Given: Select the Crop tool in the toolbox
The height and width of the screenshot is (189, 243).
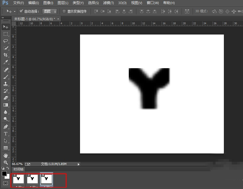Looking at the screenshot, I should 6,55.
